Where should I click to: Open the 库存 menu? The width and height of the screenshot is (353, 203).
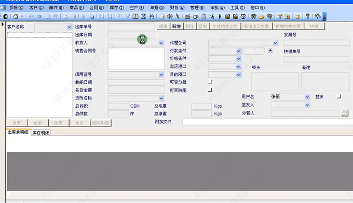(117, 8)
